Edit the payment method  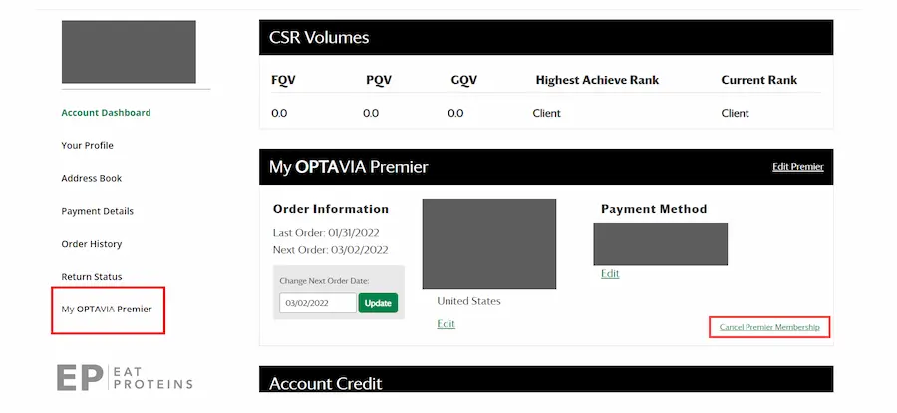(610, 273)
